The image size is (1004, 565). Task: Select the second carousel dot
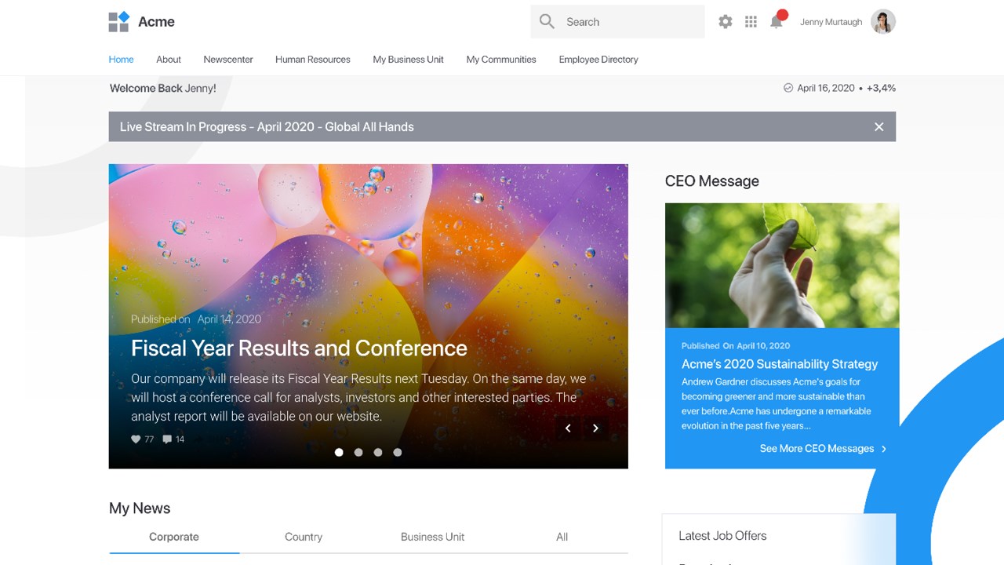[x=358, y=452]
